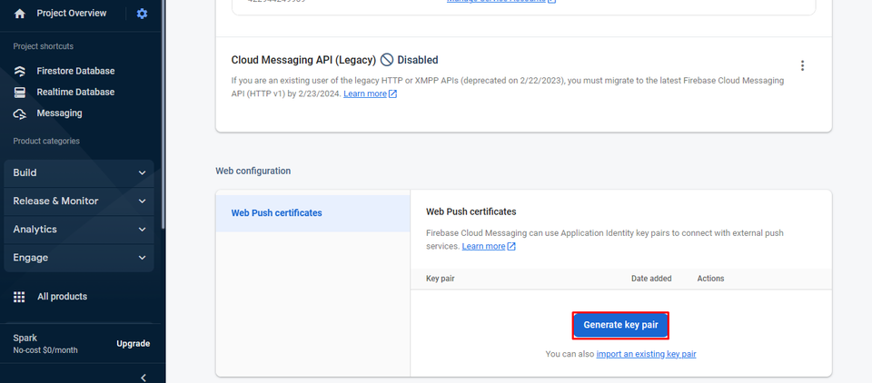Viewport: 872px width, 383px height.
Task: Open Realtime Database shortcut
Action: coord(75,93)
